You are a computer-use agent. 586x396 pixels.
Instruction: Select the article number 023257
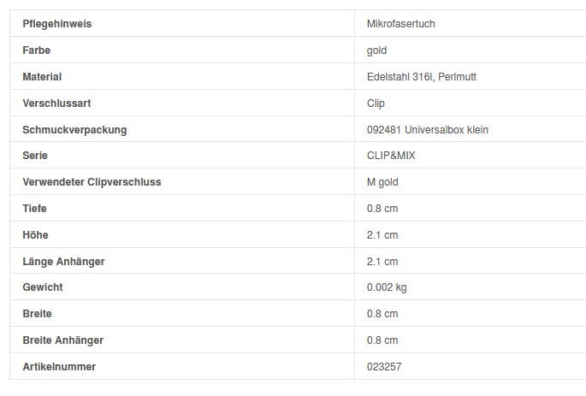[x=383, y=367]
